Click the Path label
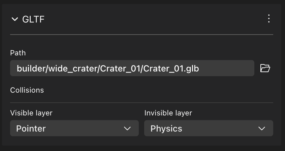285x151 pixels. [x=18, y=53]
